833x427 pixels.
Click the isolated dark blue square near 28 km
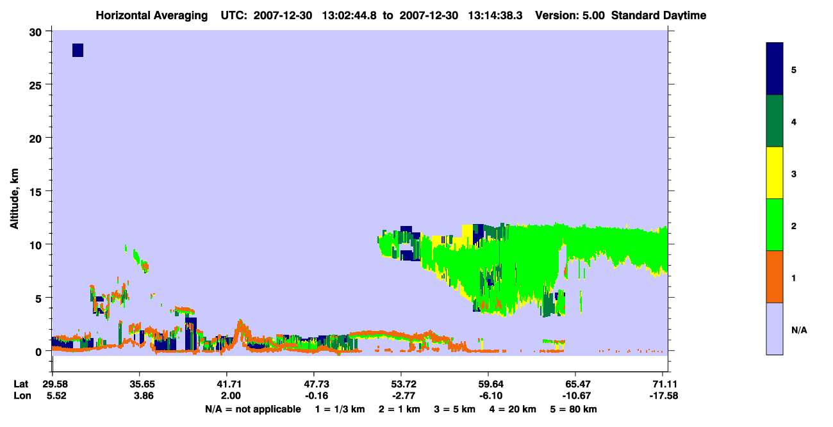78,50
